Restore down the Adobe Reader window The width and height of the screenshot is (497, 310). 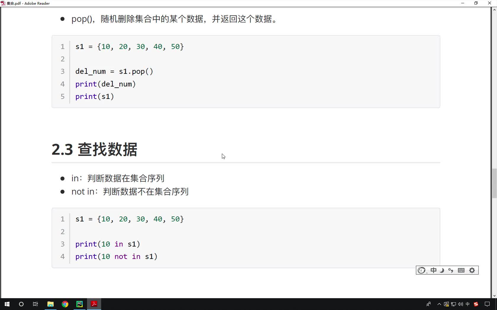click(x=476, y=3)
